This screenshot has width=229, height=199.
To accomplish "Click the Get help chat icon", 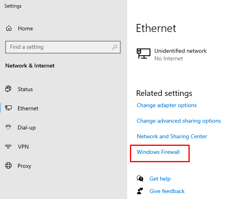I will click(x=140, y=179).
